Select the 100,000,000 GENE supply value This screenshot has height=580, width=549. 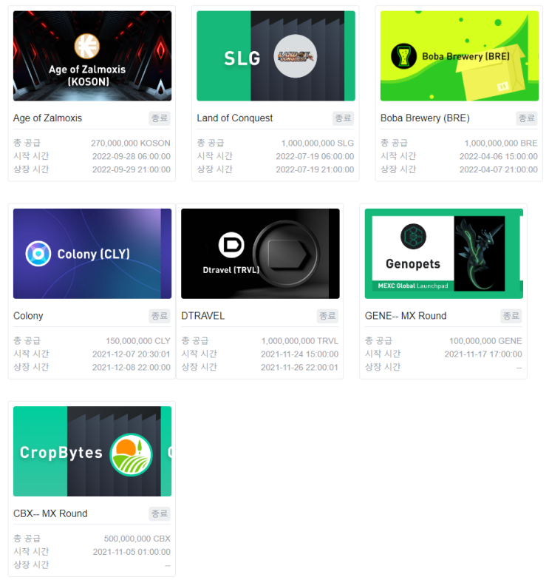(x=485, y=341)
